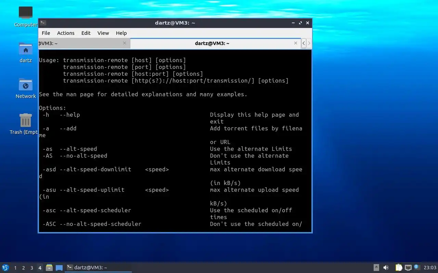
Task: Click the 'Options:' heading in terminal
Action: pyautogui.click(x=52, y=108)
